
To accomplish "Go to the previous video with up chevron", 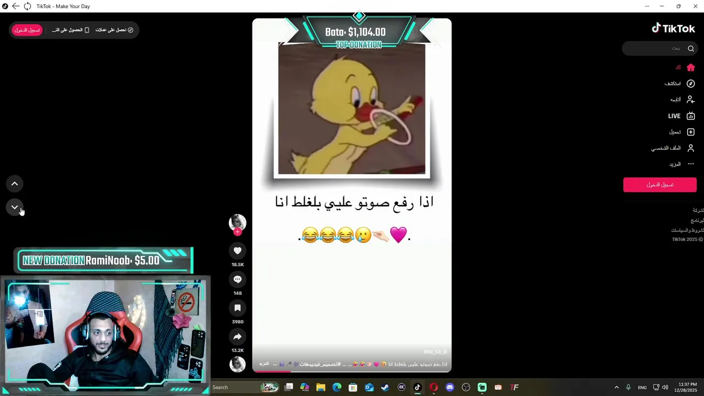I will [x=15, y=184].
